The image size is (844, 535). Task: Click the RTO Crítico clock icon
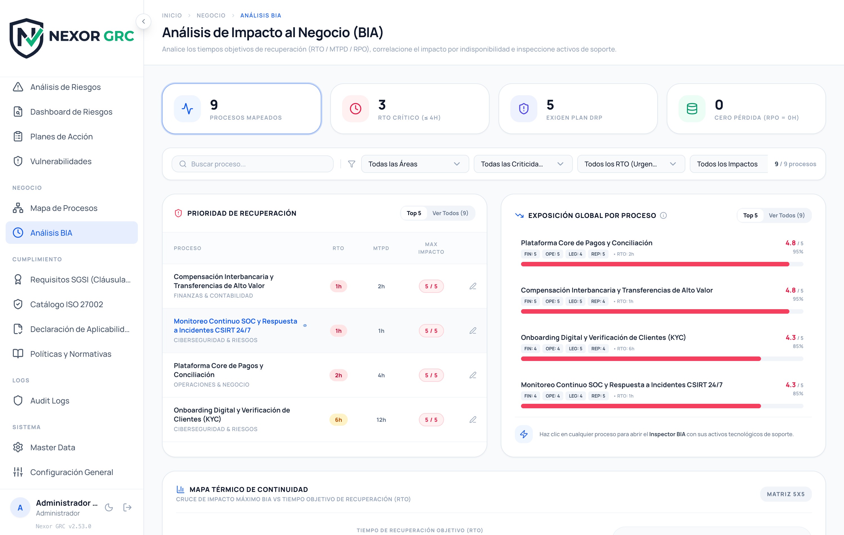pos(356,109)
